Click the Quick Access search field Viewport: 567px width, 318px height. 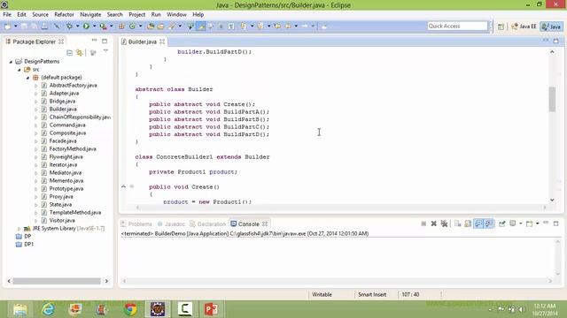coord(457,26)
